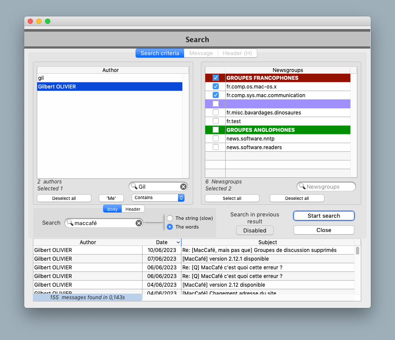
Task: Check the fr.test newsgroup checkbox
Action: point(216,121)
